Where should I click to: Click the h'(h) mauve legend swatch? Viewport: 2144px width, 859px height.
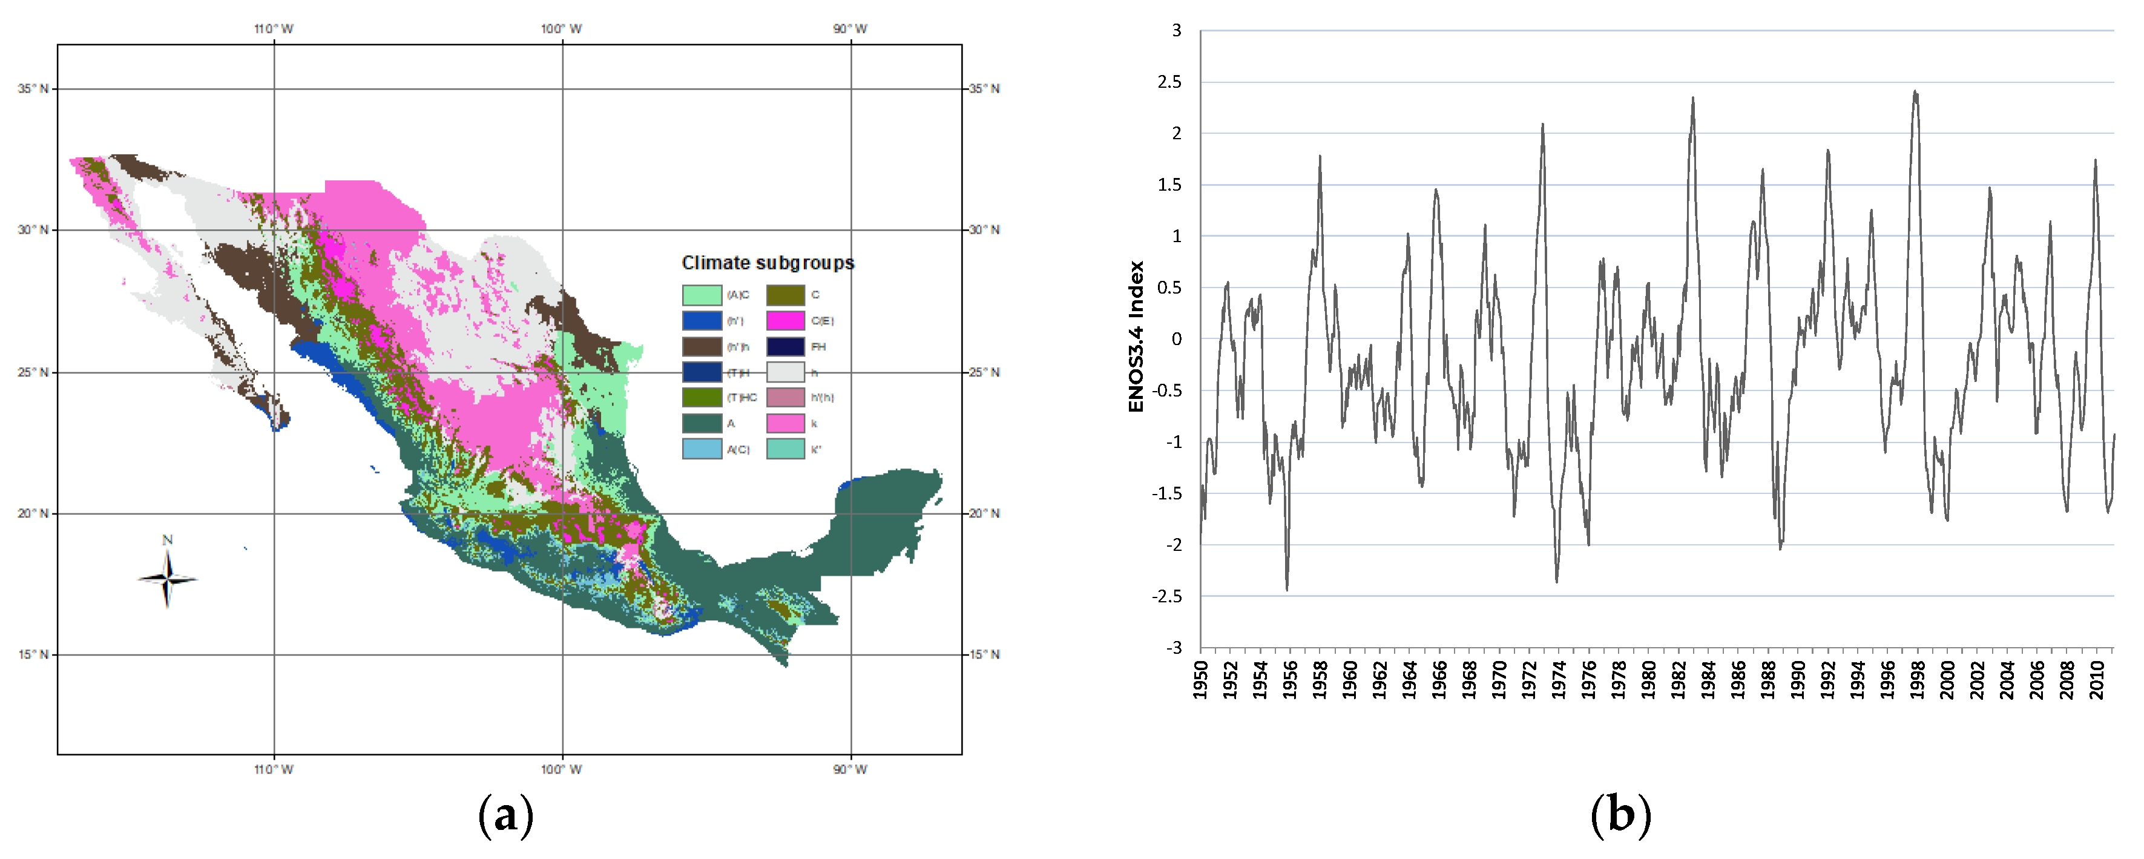(785, 398)
